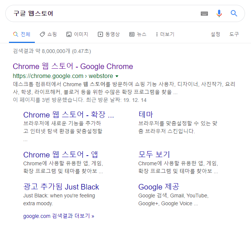Switch to the 이미지 tab
The width and height of the screenshot is (251, 225).
coord(77,34)
